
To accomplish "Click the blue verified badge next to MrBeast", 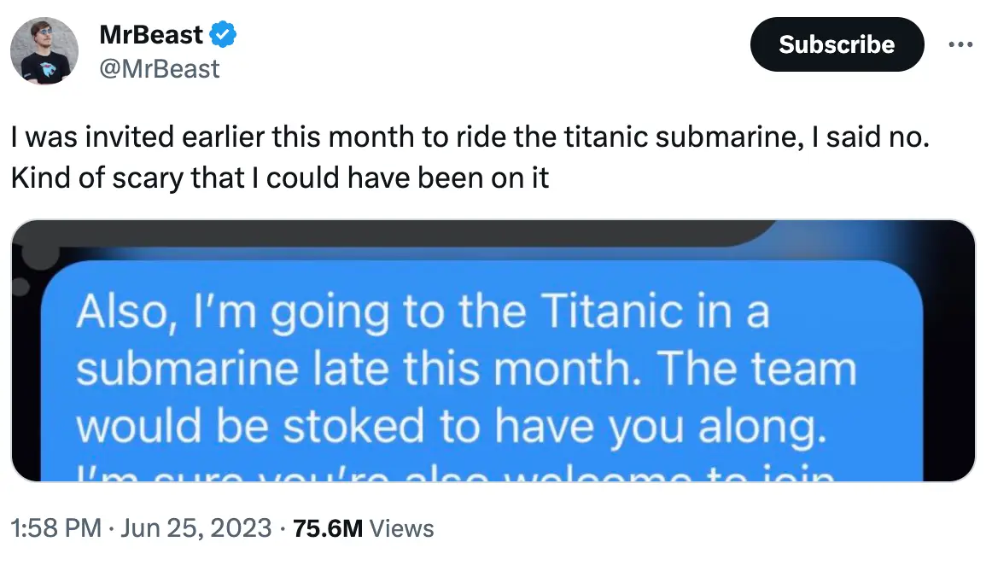I will tap(221, 34).
